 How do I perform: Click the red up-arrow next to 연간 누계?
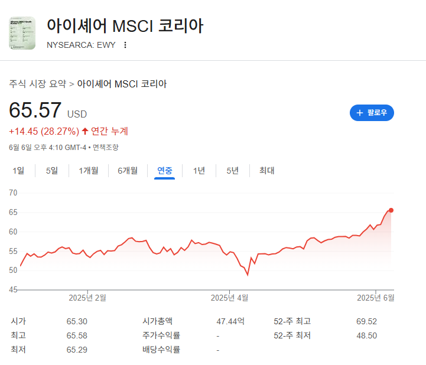(85, 132)
